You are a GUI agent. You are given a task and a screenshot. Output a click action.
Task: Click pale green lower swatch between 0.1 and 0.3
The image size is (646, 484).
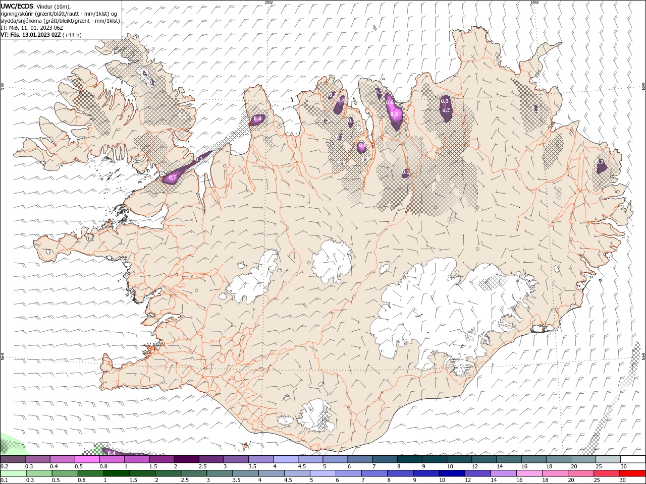pyautogui.click(x=13, y=473)
